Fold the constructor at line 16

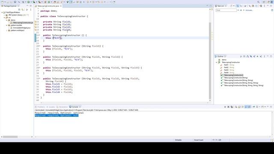(x=39, y=35)
